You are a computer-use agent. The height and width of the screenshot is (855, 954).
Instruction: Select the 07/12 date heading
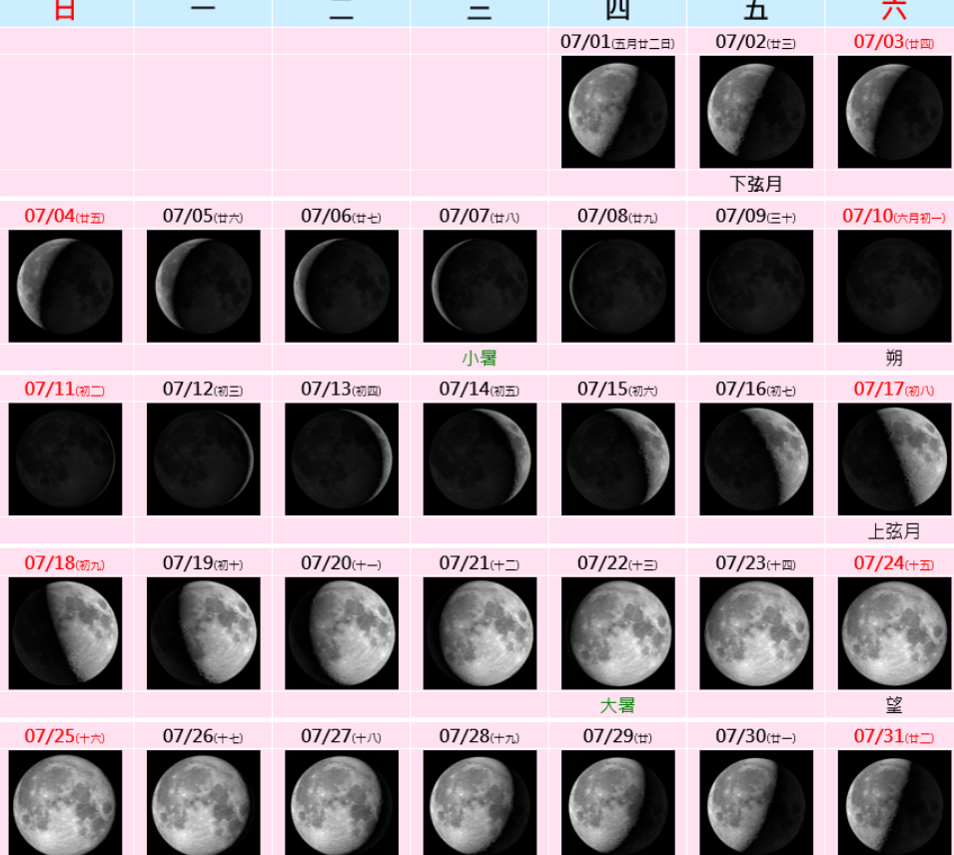(x=203, y=389)
